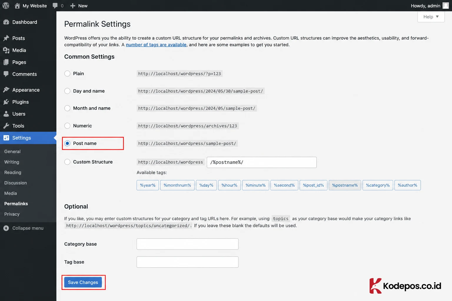Toggle the %postname% tag

pos(345,185)
